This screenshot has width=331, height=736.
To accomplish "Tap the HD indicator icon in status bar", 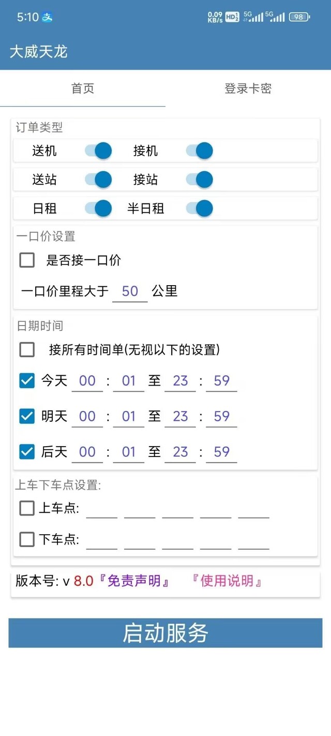I will 232,17.
